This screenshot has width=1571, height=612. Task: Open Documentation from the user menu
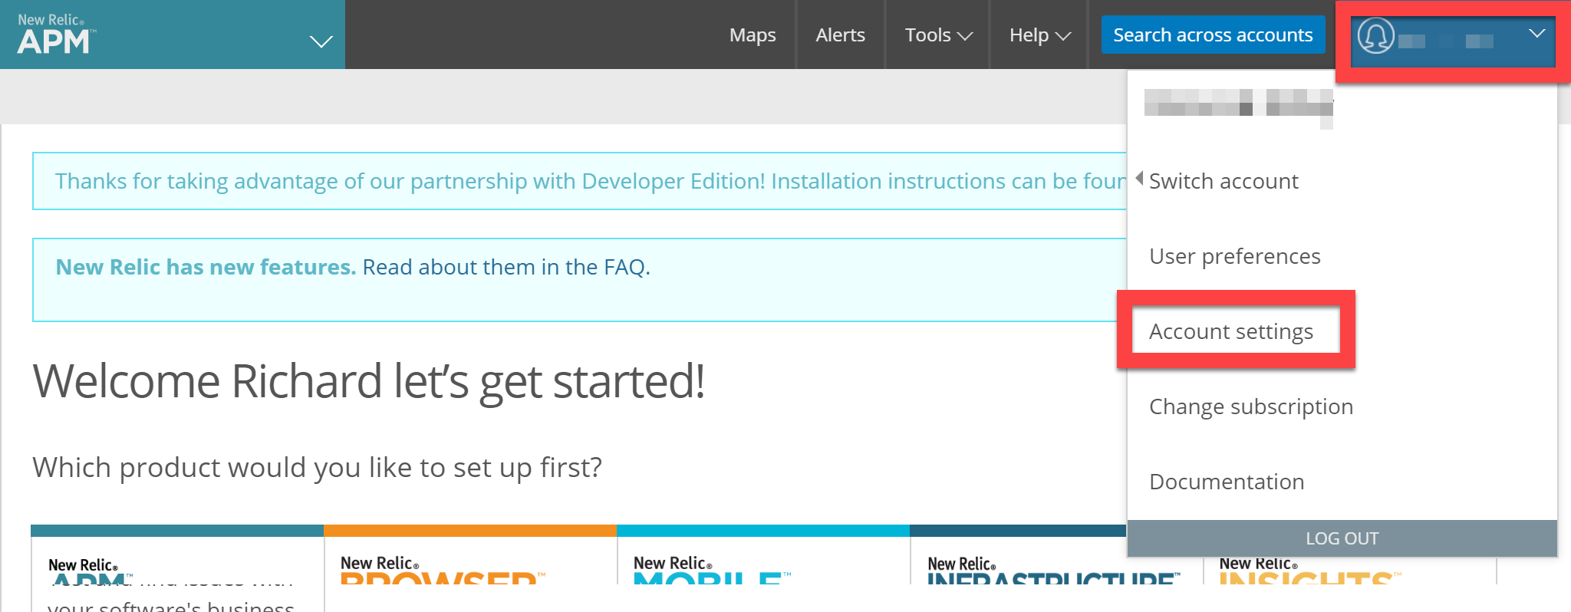tap(1227, 482)
